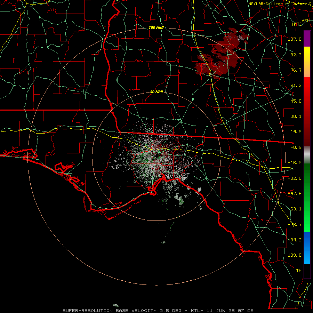Click the 100 NMI range ring label
This screenshot has width=313, height=313.
156,27
